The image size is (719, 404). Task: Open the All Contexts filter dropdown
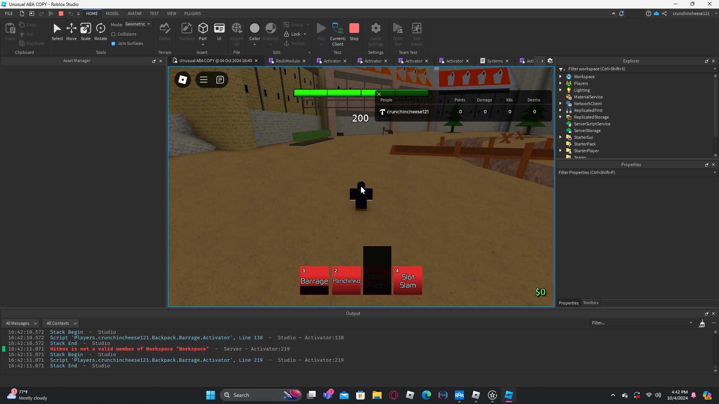[61, 323]
